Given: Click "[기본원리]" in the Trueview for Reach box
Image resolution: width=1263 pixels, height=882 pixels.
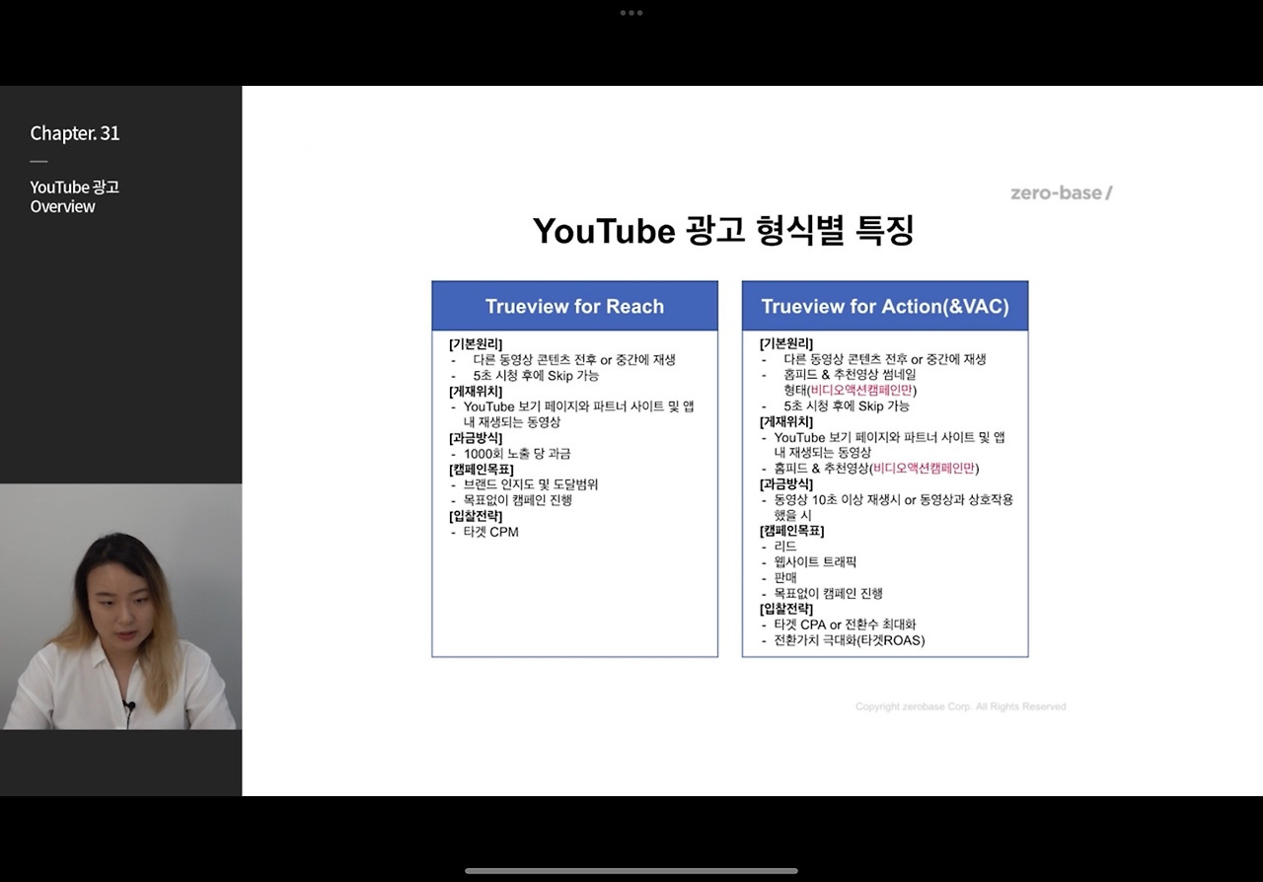Looking at the screenshot, I should pos(476,343).
